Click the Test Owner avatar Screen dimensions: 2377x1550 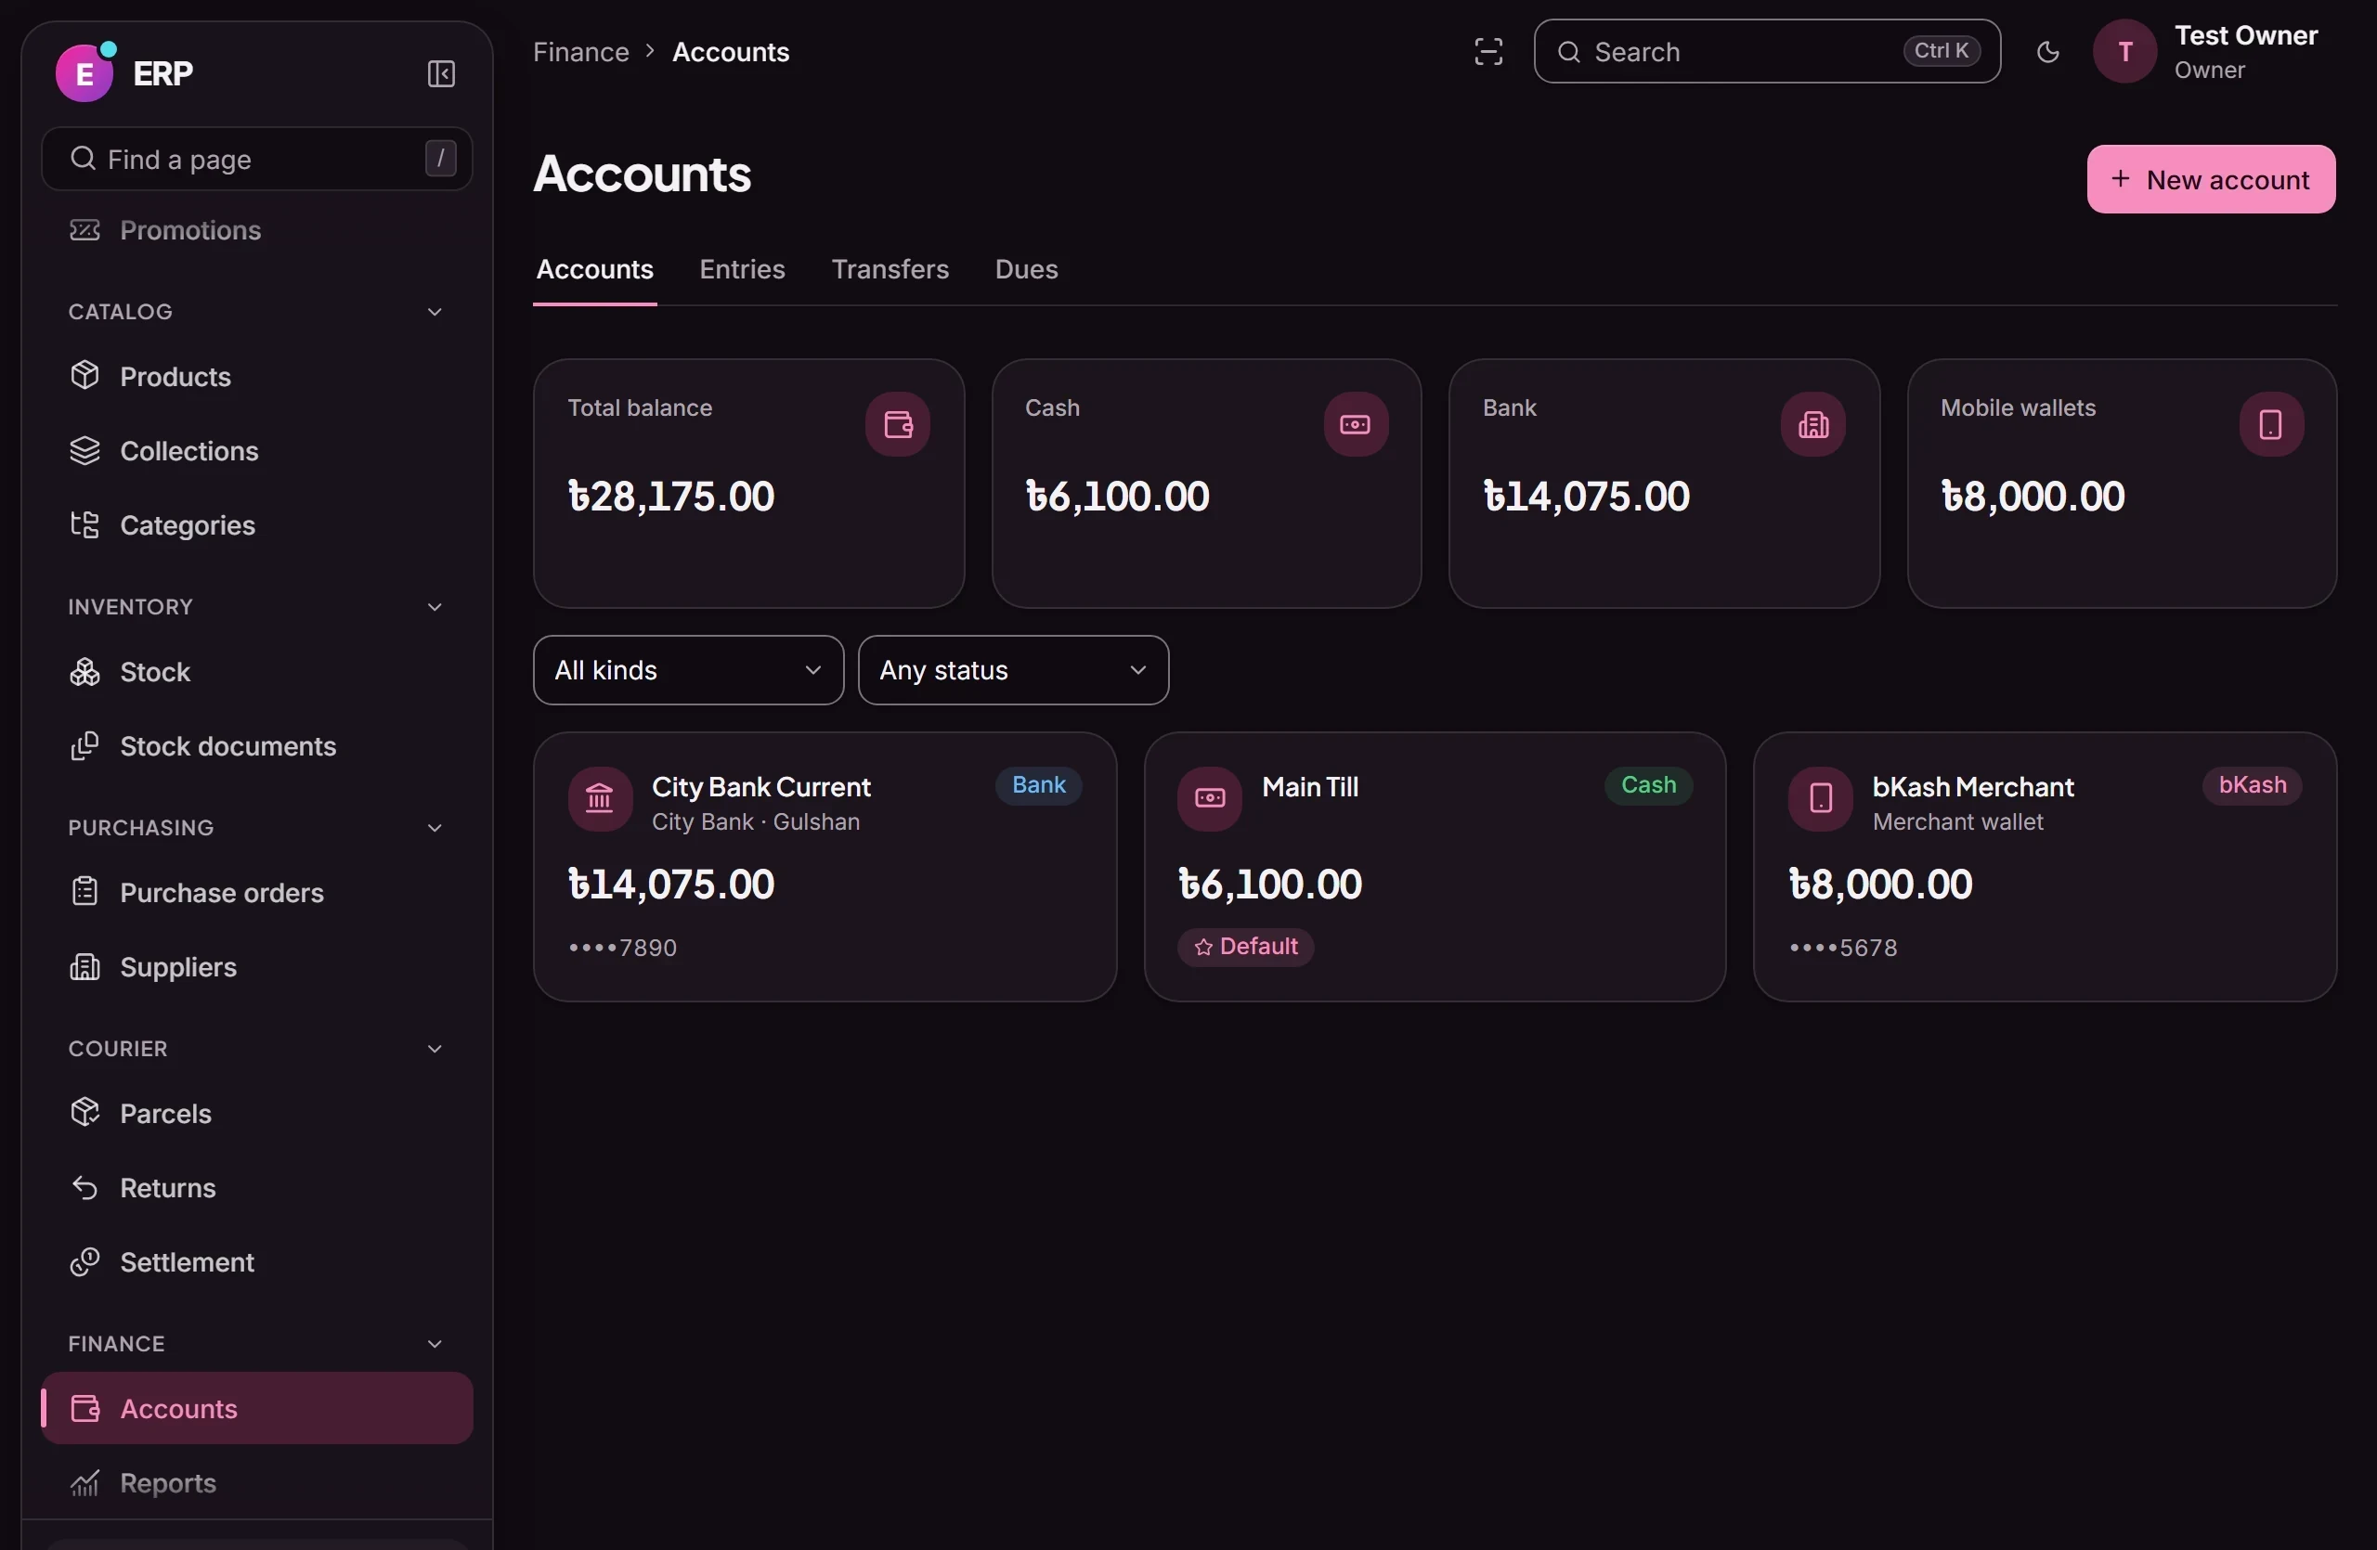tap(2124, 52)
